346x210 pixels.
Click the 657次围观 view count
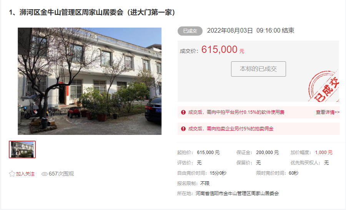click(62, 174)
